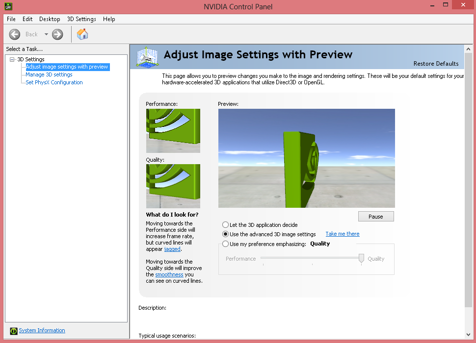This screenshot has width=476, height=343.
Task: Click the 3D preview header icon
Action: click(x=147, y=57)
